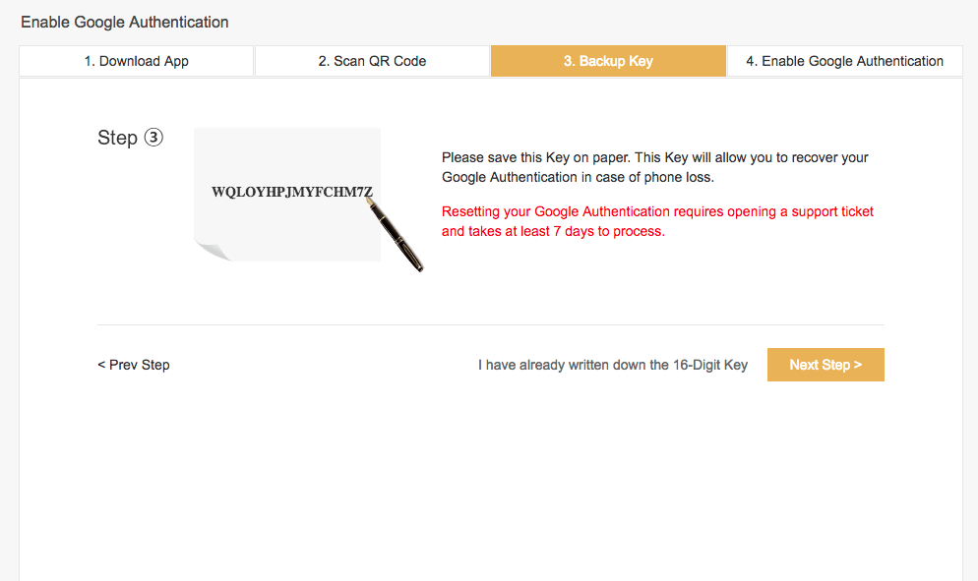Click the 'Please save this Key on paper' text
Image resolution: width=978 pixels, height=581 pixels.
click(x=655, y=167)
